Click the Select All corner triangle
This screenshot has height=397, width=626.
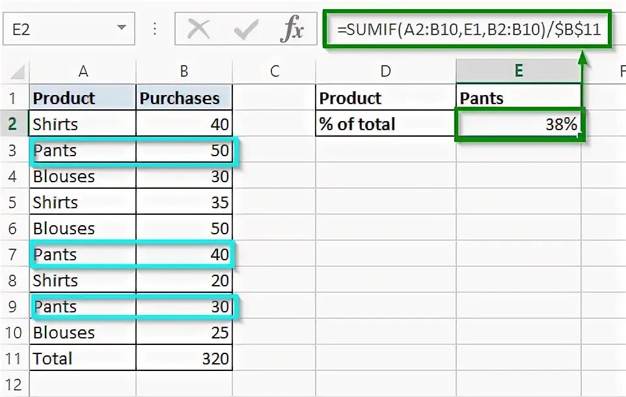coord(18,72)
